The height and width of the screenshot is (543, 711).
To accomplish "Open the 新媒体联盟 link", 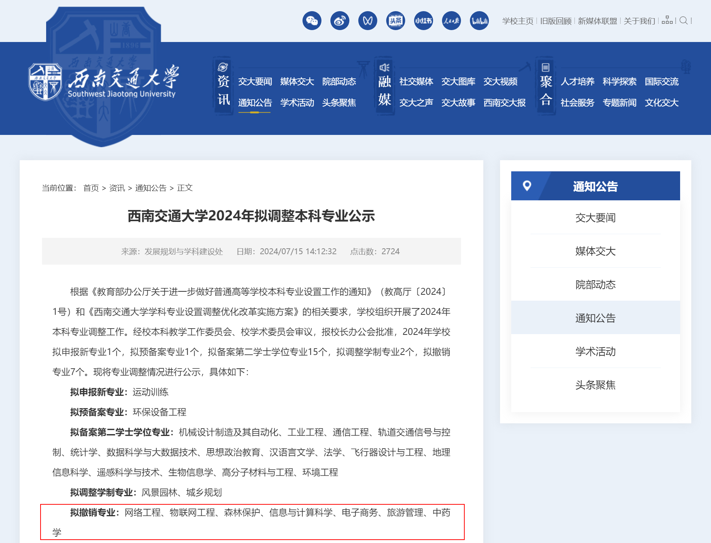I will [x=597, y=21].
